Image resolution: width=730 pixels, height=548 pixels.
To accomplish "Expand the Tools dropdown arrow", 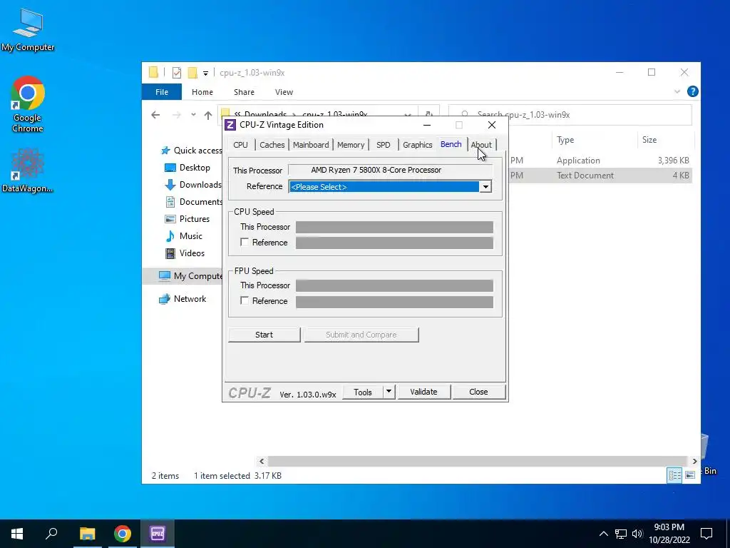I will click(389, 392).
